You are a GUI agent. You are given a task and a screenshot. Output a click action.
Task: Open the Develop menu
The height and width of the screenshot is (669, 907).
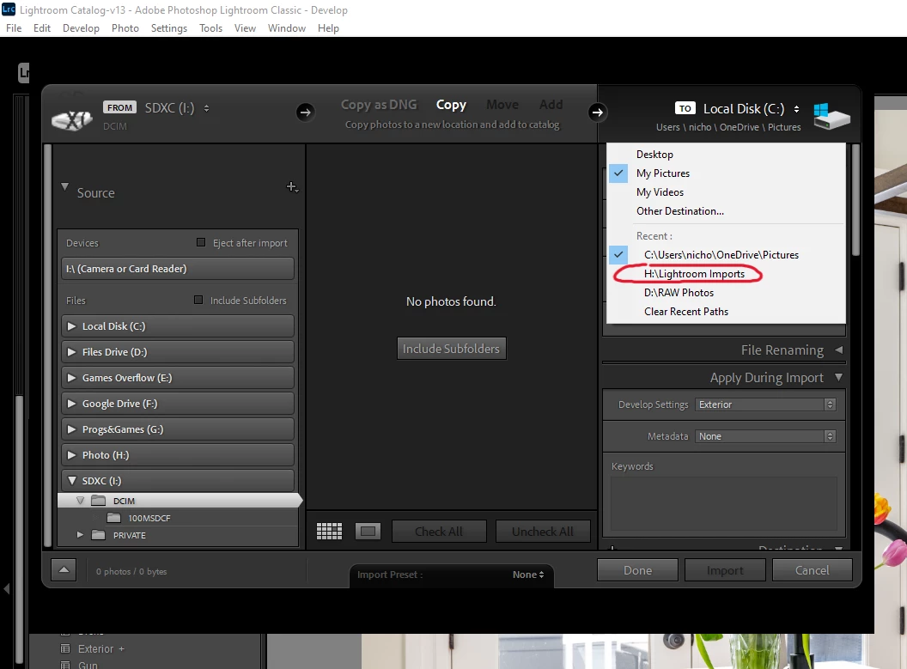(81, 27)
